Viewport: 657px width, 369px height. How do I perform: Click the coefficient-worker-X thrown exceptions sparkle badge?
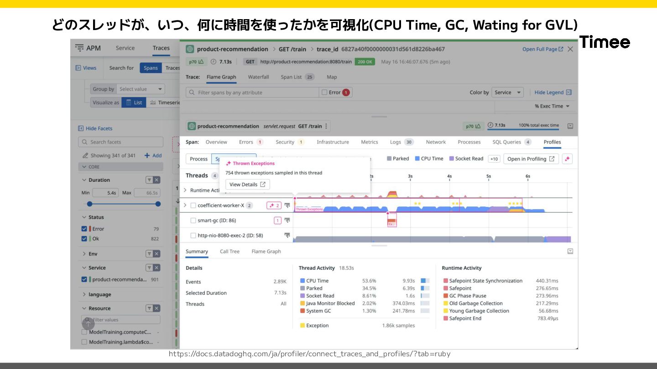click(274, 205)
